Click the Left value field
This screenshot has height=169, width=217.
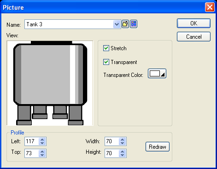32,141
